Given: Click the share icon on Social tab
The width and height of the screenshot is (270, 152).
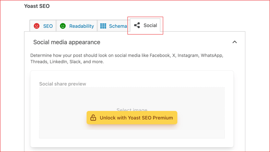Looking at the screenshot, I should [137, 25].
